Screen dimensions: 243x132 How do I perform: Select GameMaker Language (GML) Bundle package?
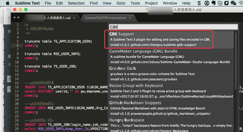[171, 57]
